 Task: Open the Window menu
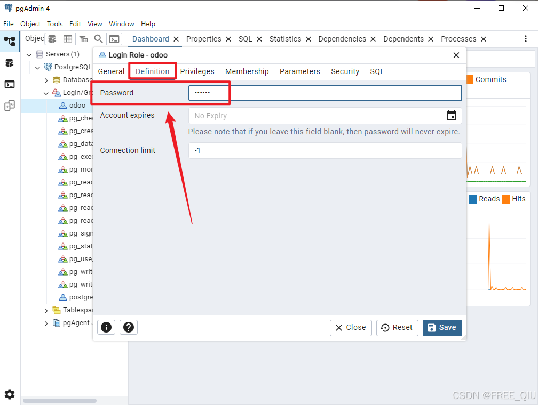[122, 23]
